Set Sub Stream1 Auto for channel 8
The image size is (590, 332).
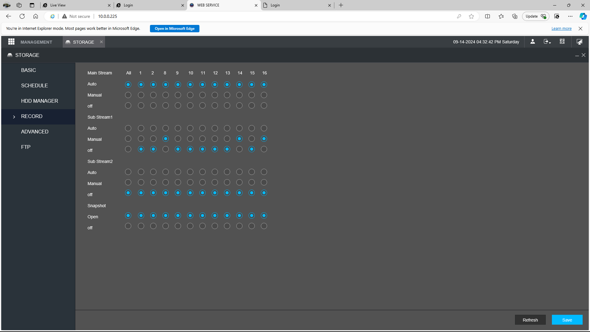(x=166, y=128)
